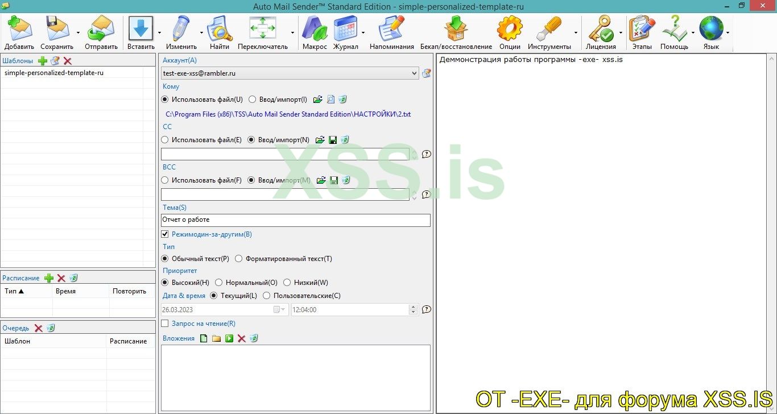
Task: Enable Запрос на чтение(R) checkbox
Action: tap(165, 324)
